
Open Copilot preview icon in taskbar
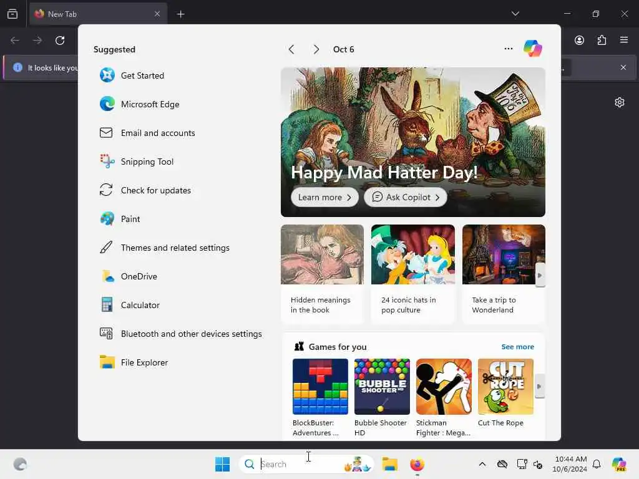coord(619,464)
